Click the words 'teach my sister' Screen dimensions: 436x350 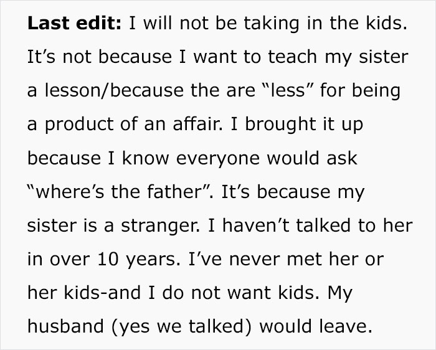coord(338,57)
